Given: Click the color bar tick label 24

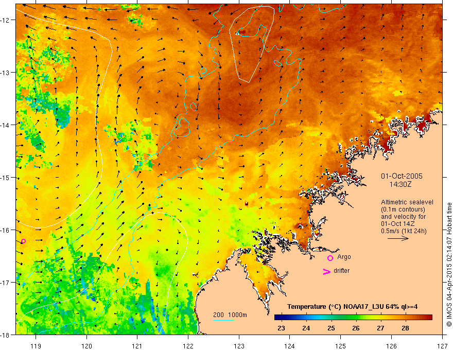Looking at the screenshot, I should coord(306,328).
